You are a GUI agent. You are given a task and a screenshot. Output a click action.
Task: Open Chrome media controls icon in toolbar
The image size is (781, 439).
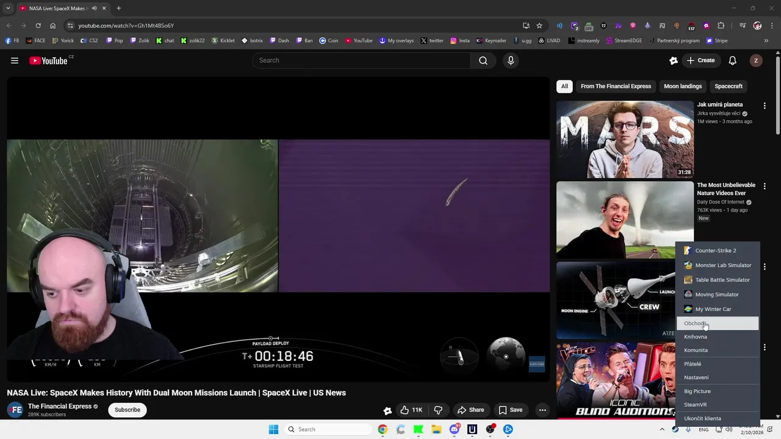(x=743, y=26)
